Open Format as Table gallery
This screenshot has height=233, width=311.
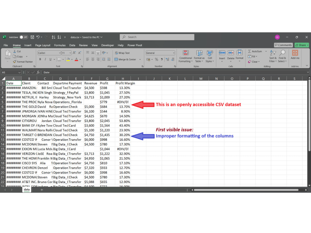click(199, 56)
